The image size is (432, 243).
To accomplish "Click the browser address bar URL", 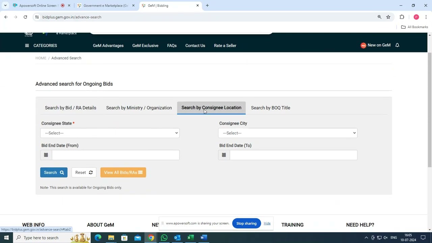I will click(72, 17).
